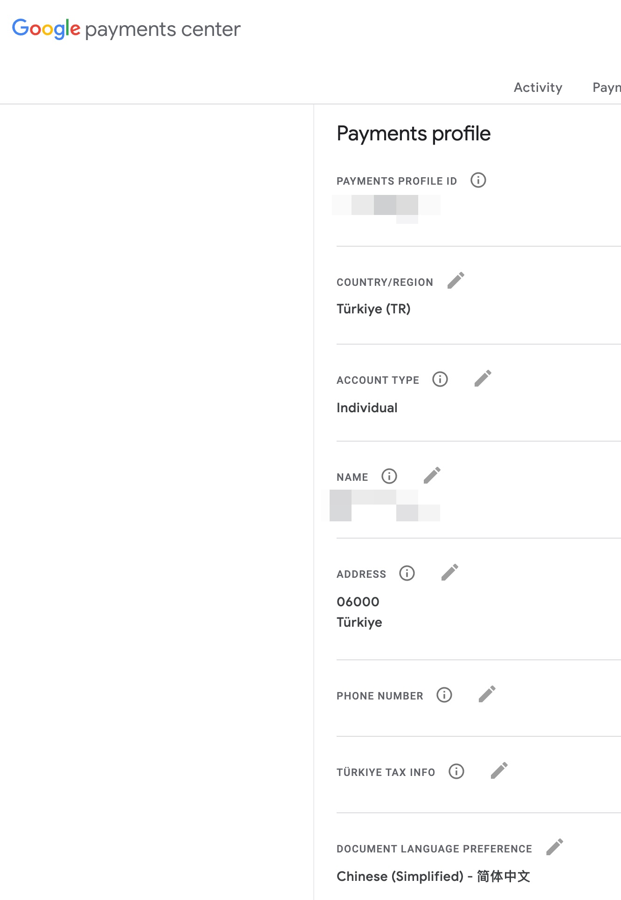Edit the Country/Region field
The image size is (621, 900).
click(x=455, y=281)
